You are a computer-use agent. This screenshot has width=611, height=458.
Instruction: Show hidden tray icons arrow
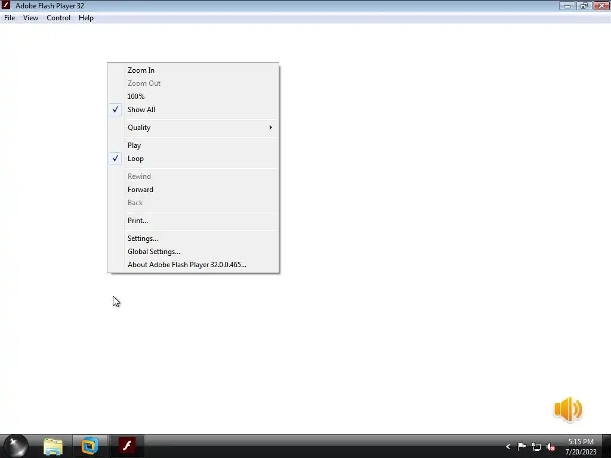[x=508, y=447]
